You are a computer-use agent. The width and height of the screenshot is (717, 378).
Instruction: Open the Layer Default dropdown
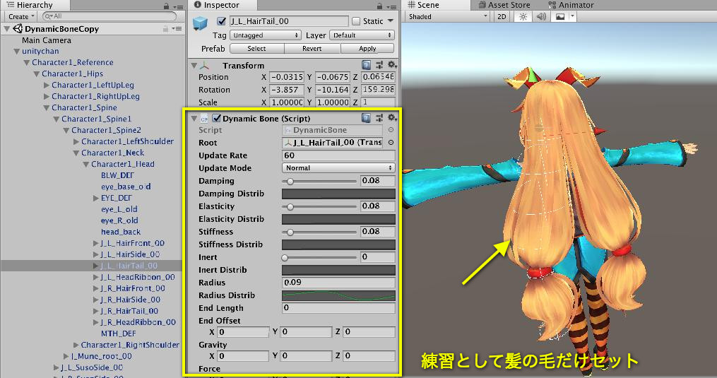[362, 35]
